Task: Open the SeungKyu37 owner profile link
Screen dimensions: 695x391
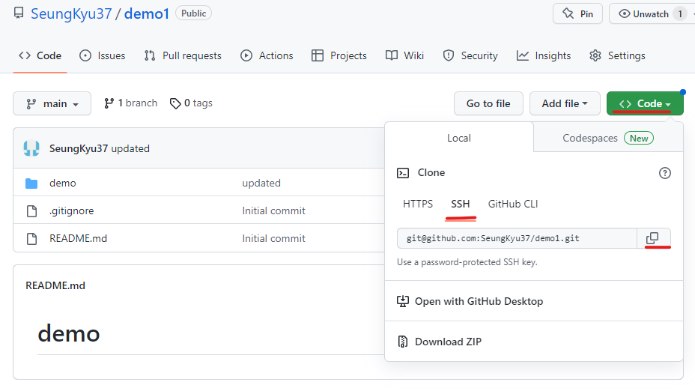Action: point(71,13)
